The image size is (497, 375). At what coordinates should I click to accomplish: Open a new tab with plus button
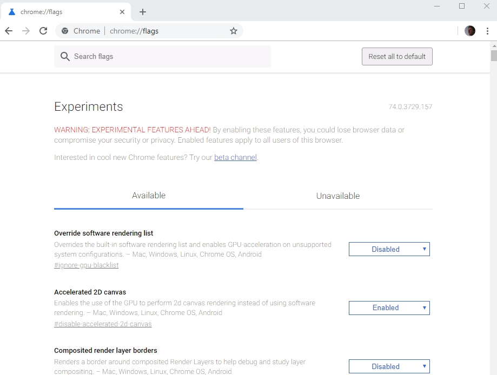(143, 12)
